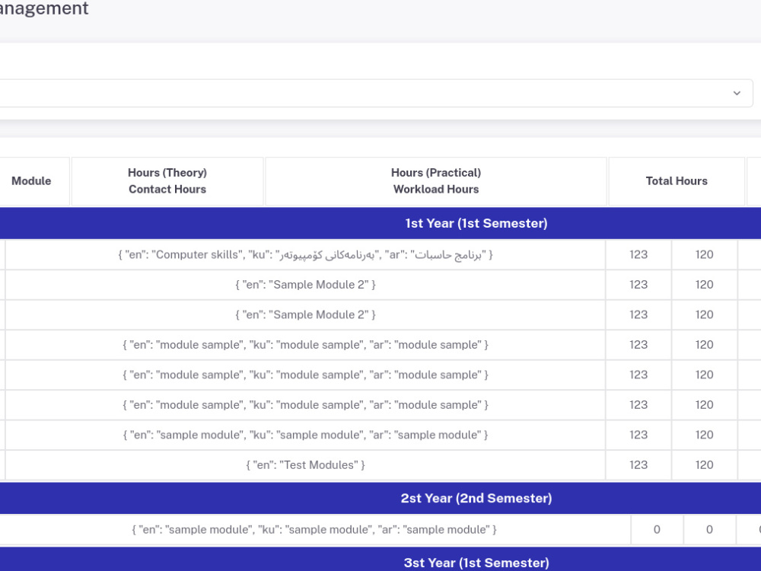
Task: Select the sample module cell under 2st Year
Action: coord(314,530)
